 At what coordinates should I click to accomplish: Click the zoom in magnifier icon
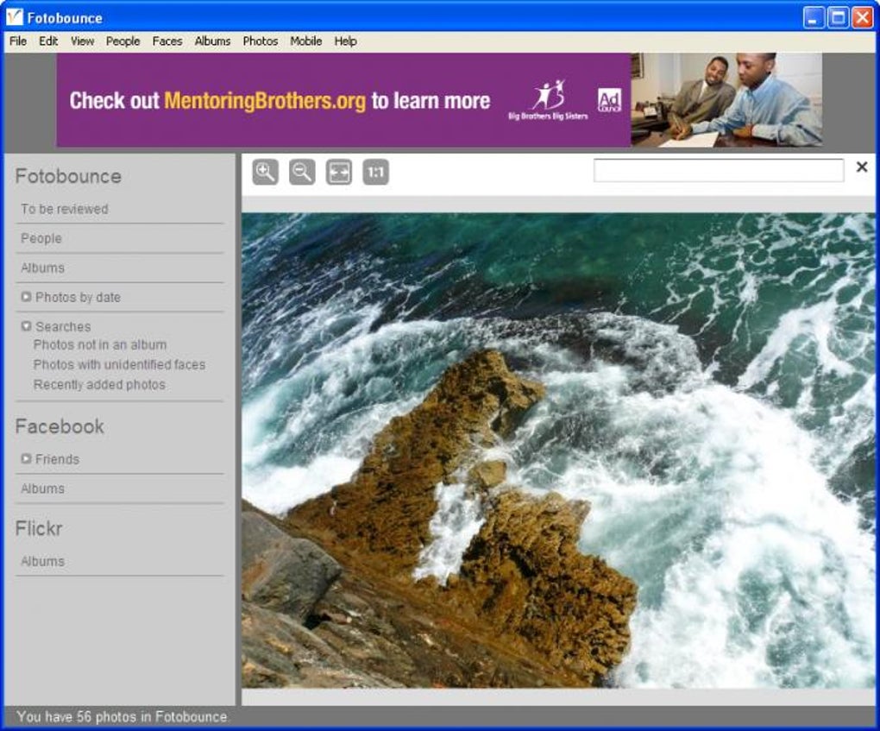pos(265,172)
